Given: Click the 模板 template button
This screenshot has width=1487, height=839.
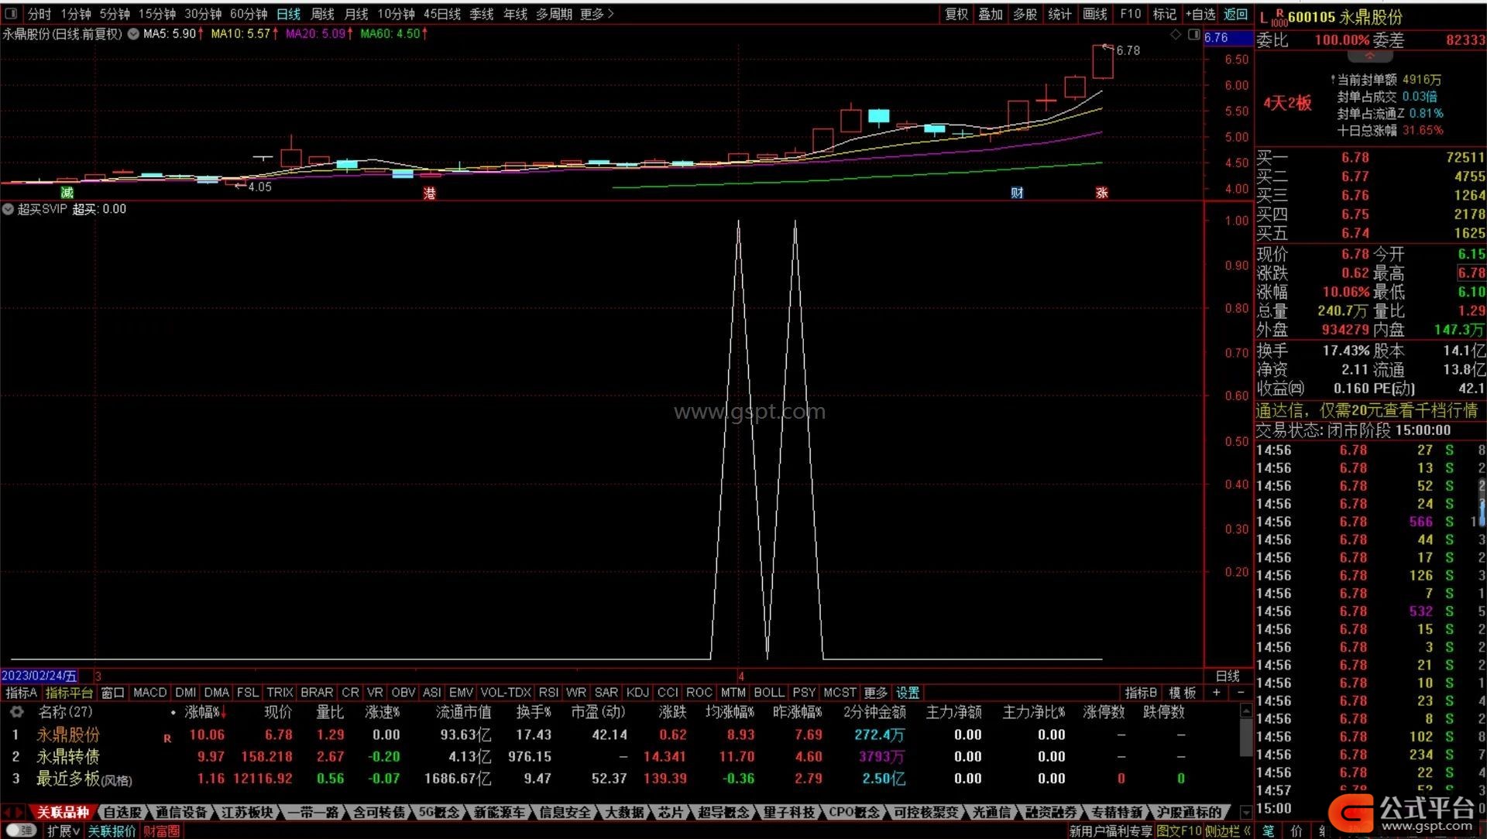Looking at the screenshot, I should (1183, 693).
